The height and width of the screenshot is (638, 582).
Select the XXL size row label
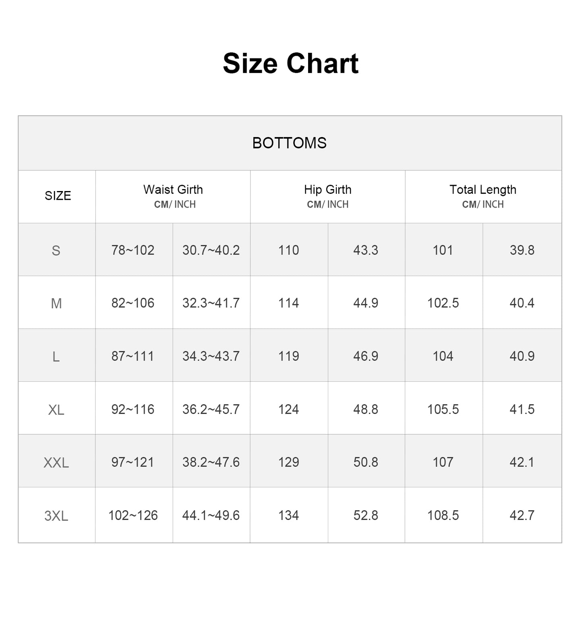(x=56, y=463)
